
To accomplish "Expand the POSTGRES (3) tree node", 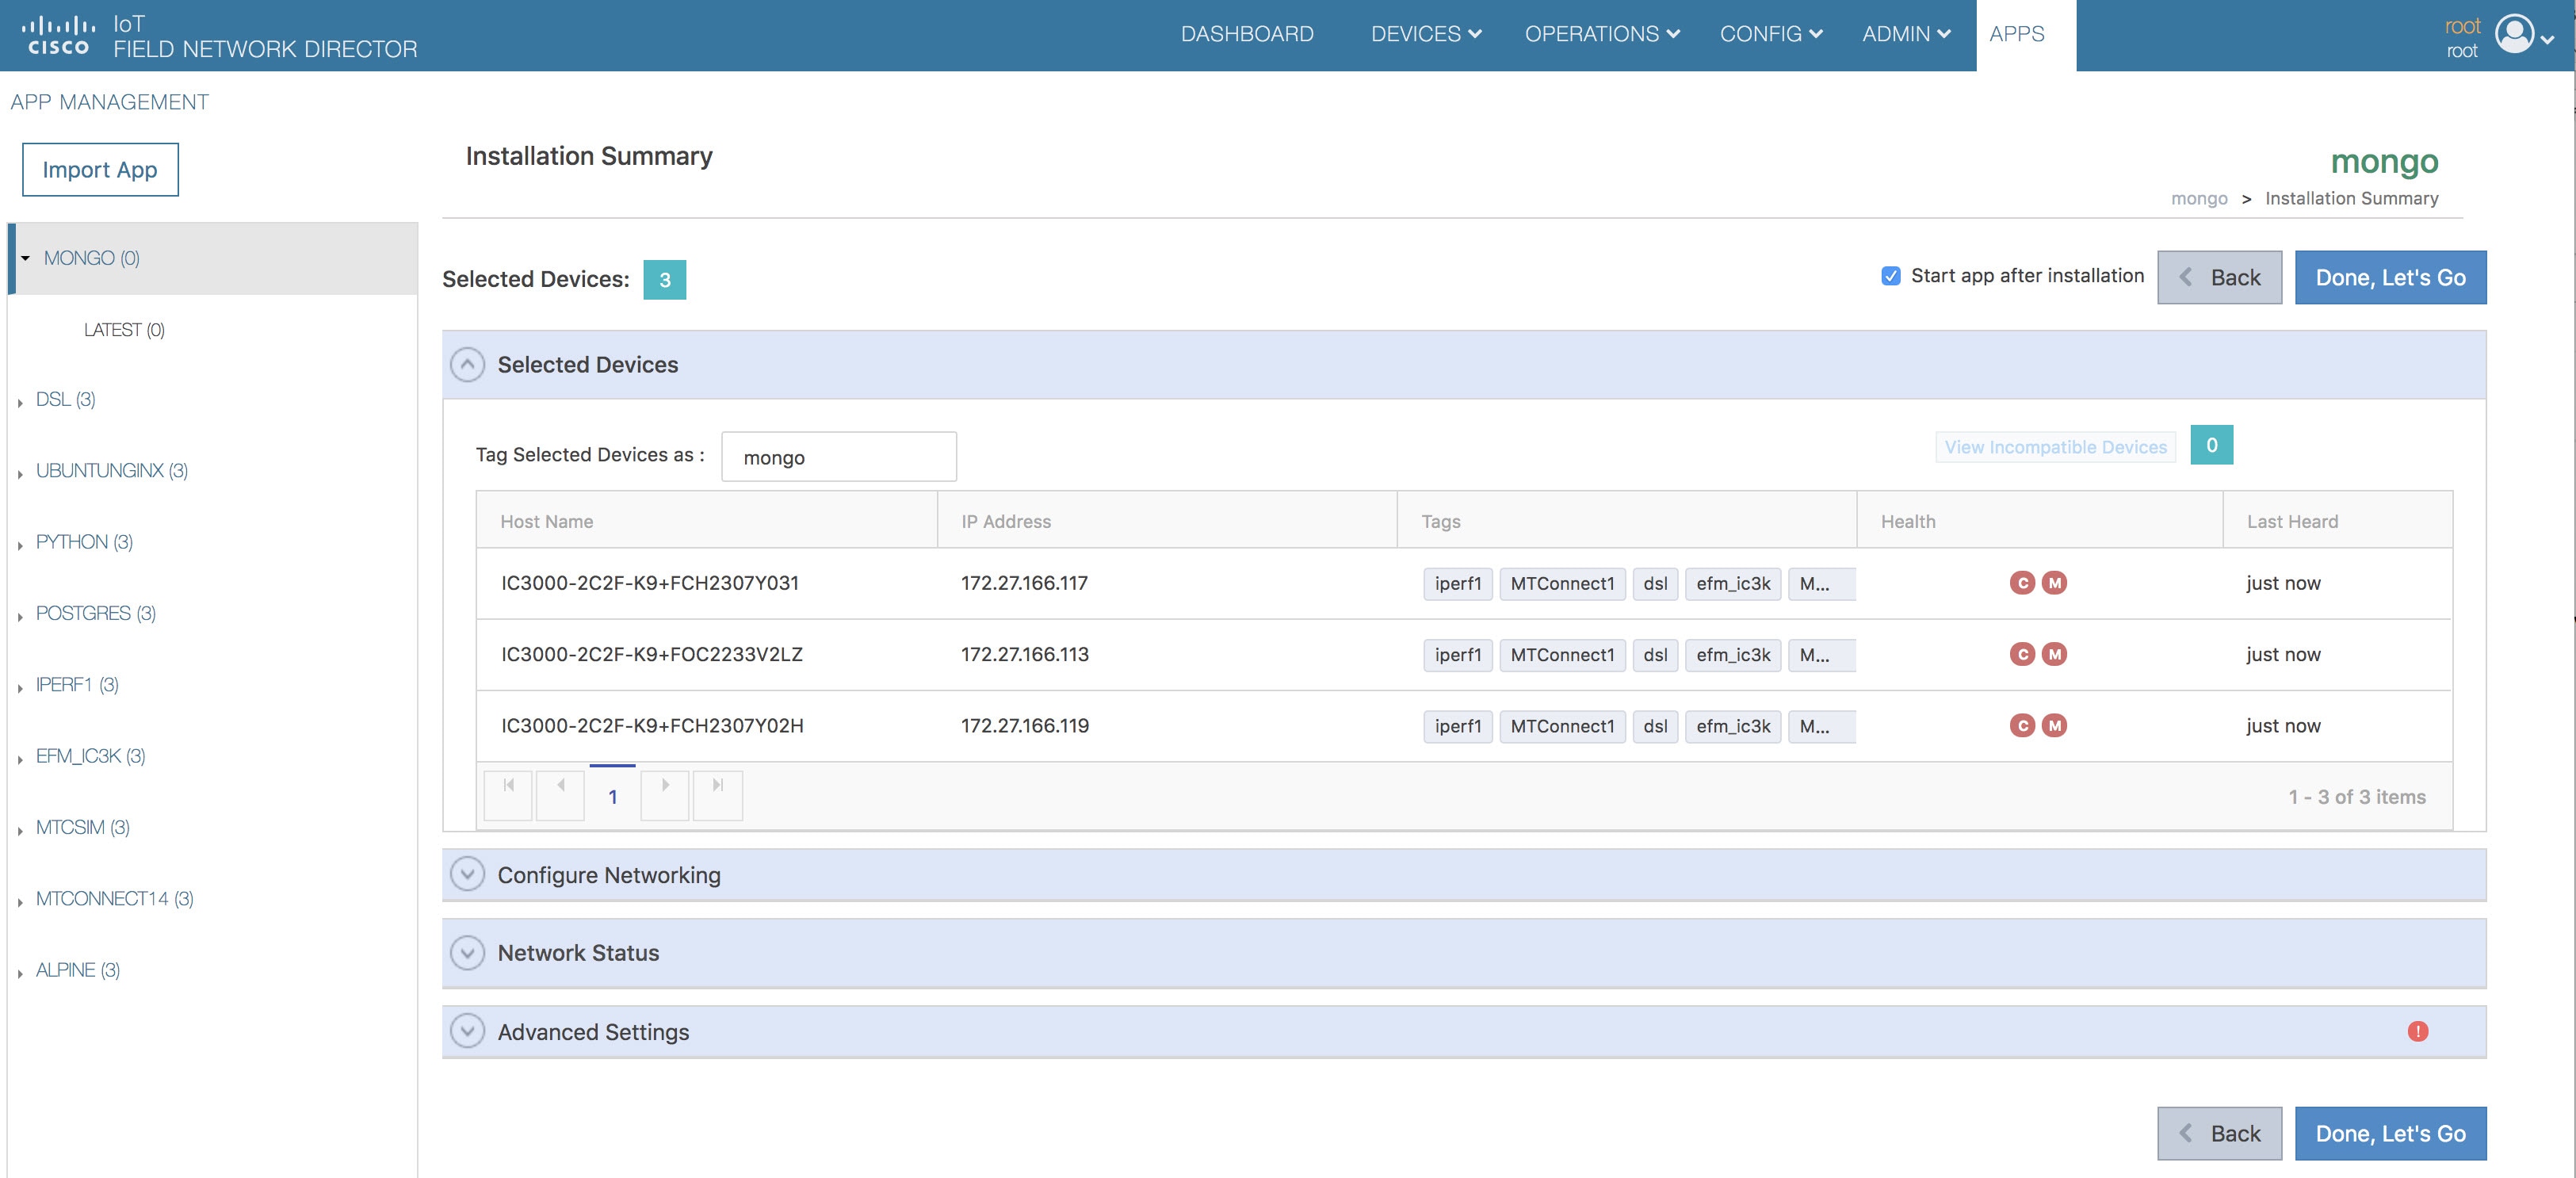I will (x=20, y=616).
